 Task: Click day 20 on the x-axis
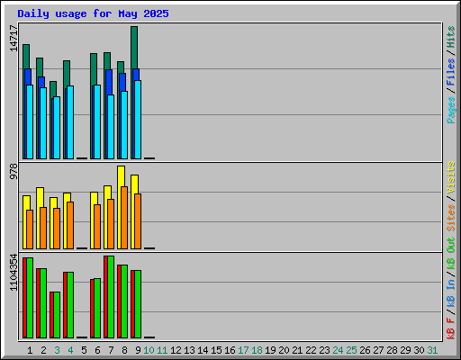point(284,350)
